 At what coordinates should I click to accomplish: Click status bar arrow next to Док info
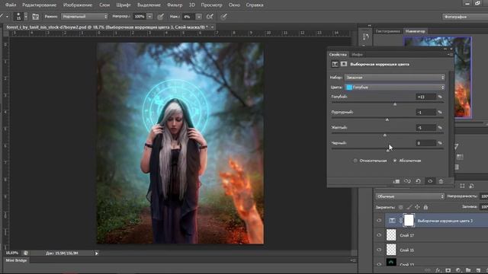click(97, 253)
